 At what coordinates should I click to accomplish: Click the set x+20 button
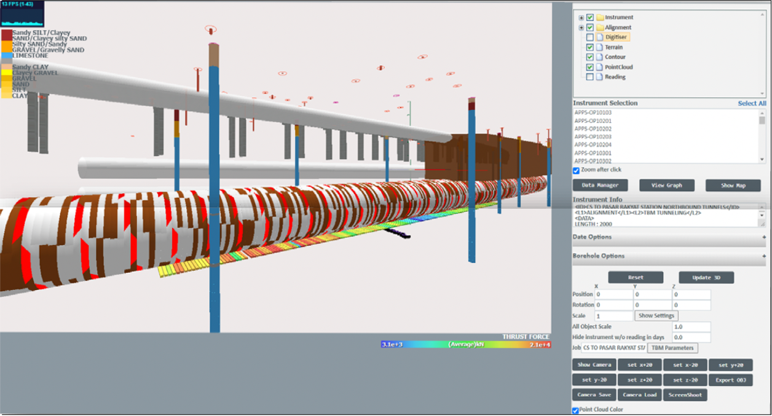(x=639, y=365)
